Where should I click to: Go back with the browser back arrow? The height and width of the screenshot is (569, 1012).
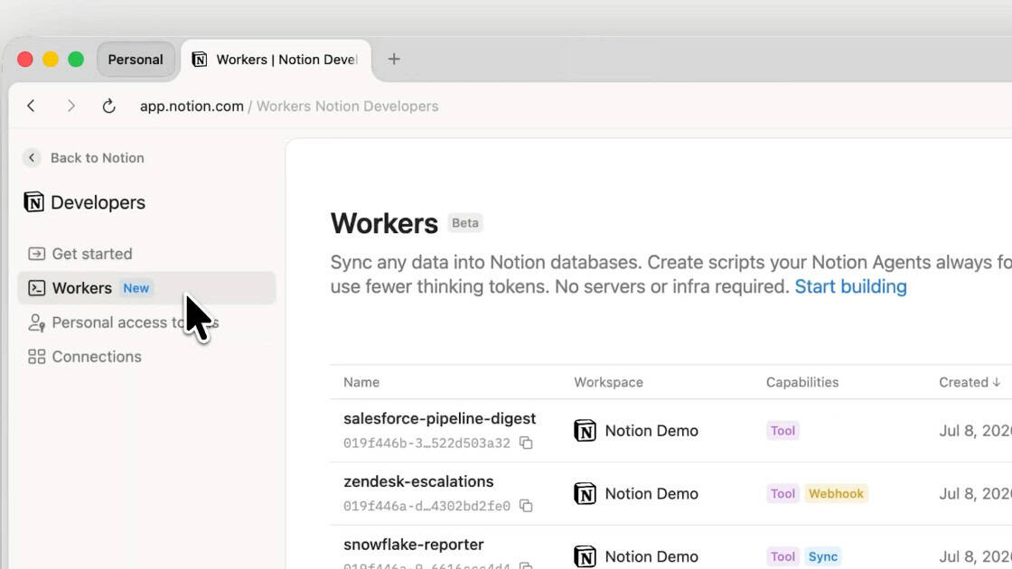point(31,106)
